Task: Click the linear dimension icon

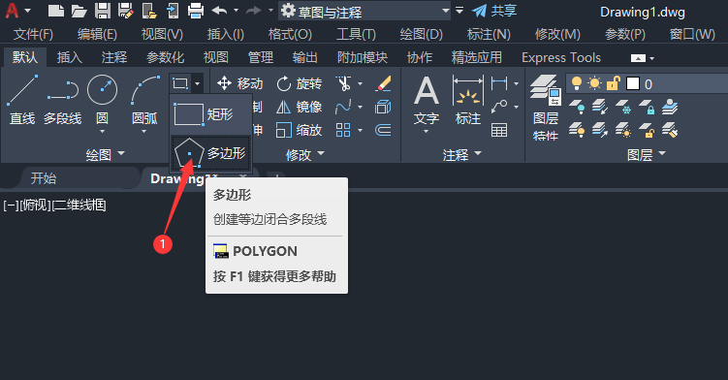Action: coord(499,83)
